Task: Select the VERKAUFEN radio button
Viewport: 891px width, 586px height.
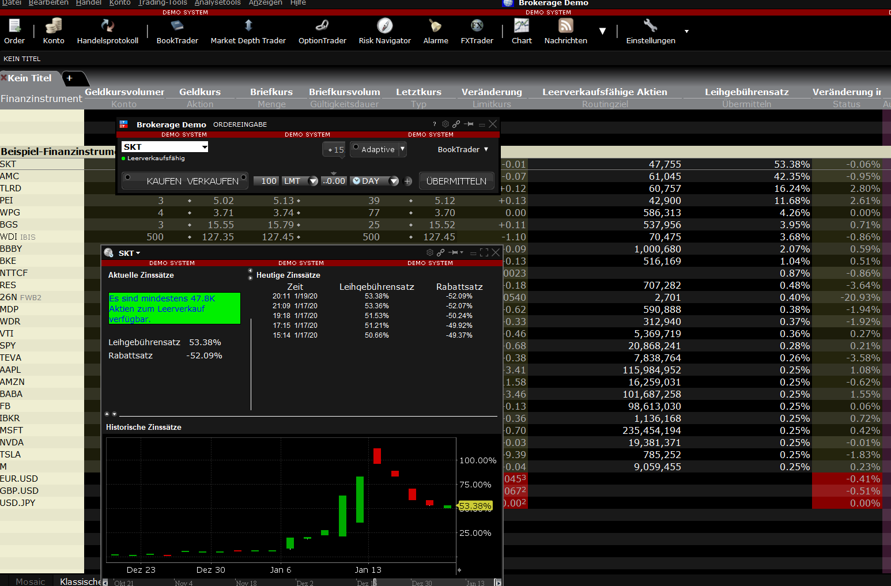Action: tap(244, 177)
